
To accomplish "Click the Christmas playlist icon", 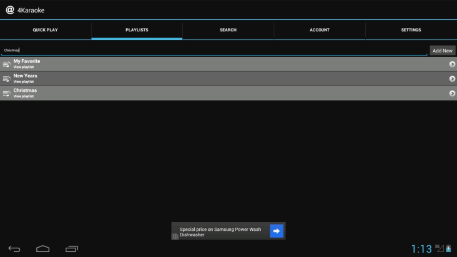I will 7,93.
